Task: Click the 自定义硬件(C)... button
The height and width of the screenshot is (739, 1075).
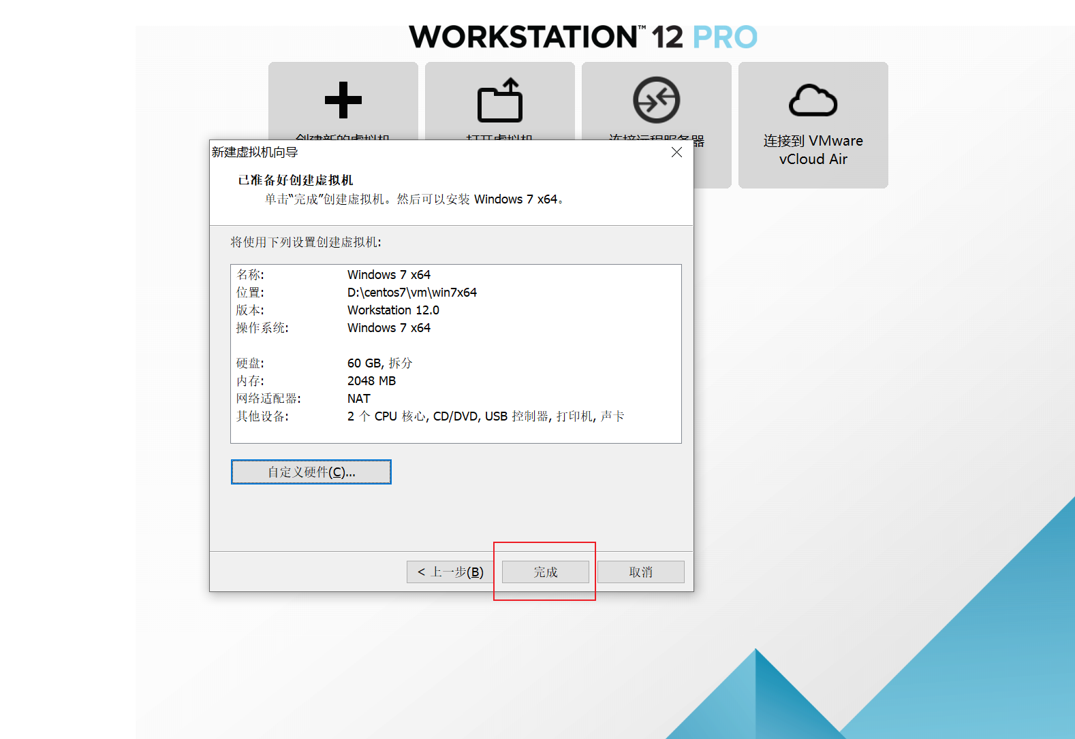Action: [x=311, y=472]
